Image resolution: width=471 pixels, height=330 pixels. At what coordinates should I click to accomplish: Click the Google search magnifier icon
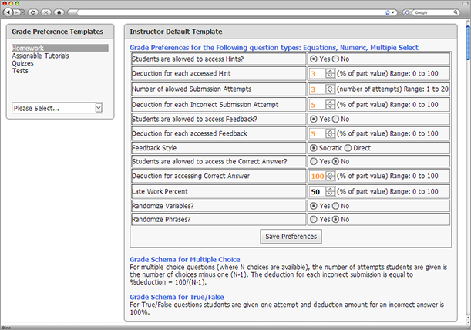click(x=456, y=12)
